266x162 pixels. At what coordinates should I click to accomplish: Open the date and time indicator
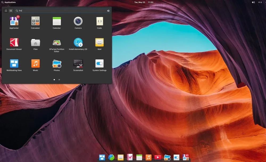click(x=144, y=2)
